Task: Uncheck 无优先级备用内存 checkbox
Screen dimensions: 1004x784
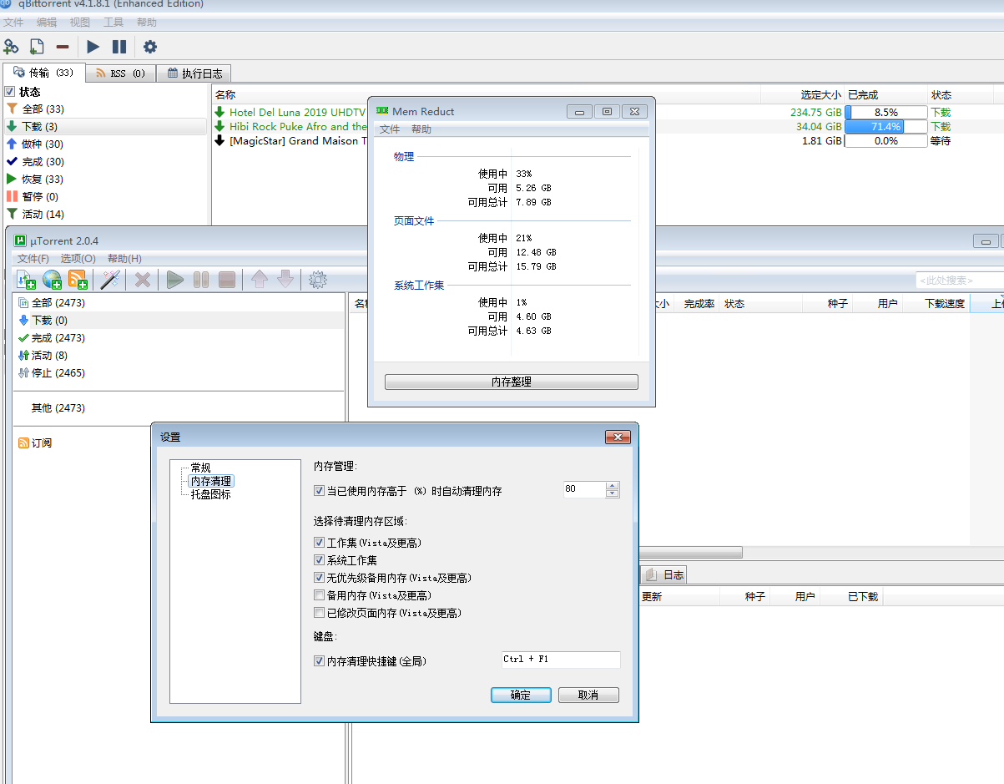Action: coord(319,578)
